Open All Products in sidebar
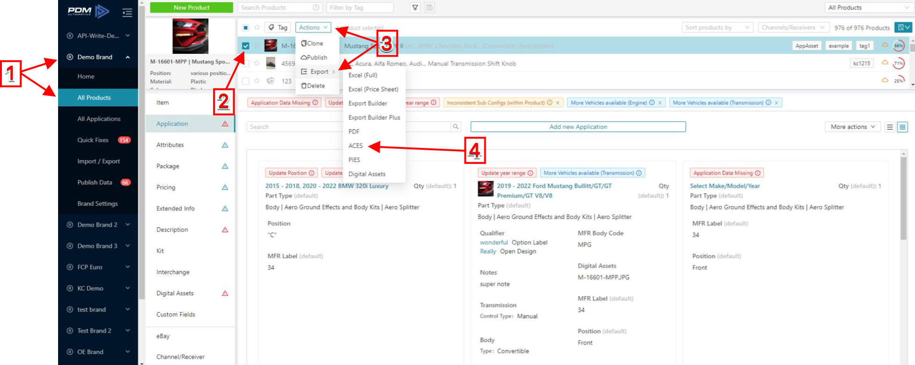 (x=98, y=98)
